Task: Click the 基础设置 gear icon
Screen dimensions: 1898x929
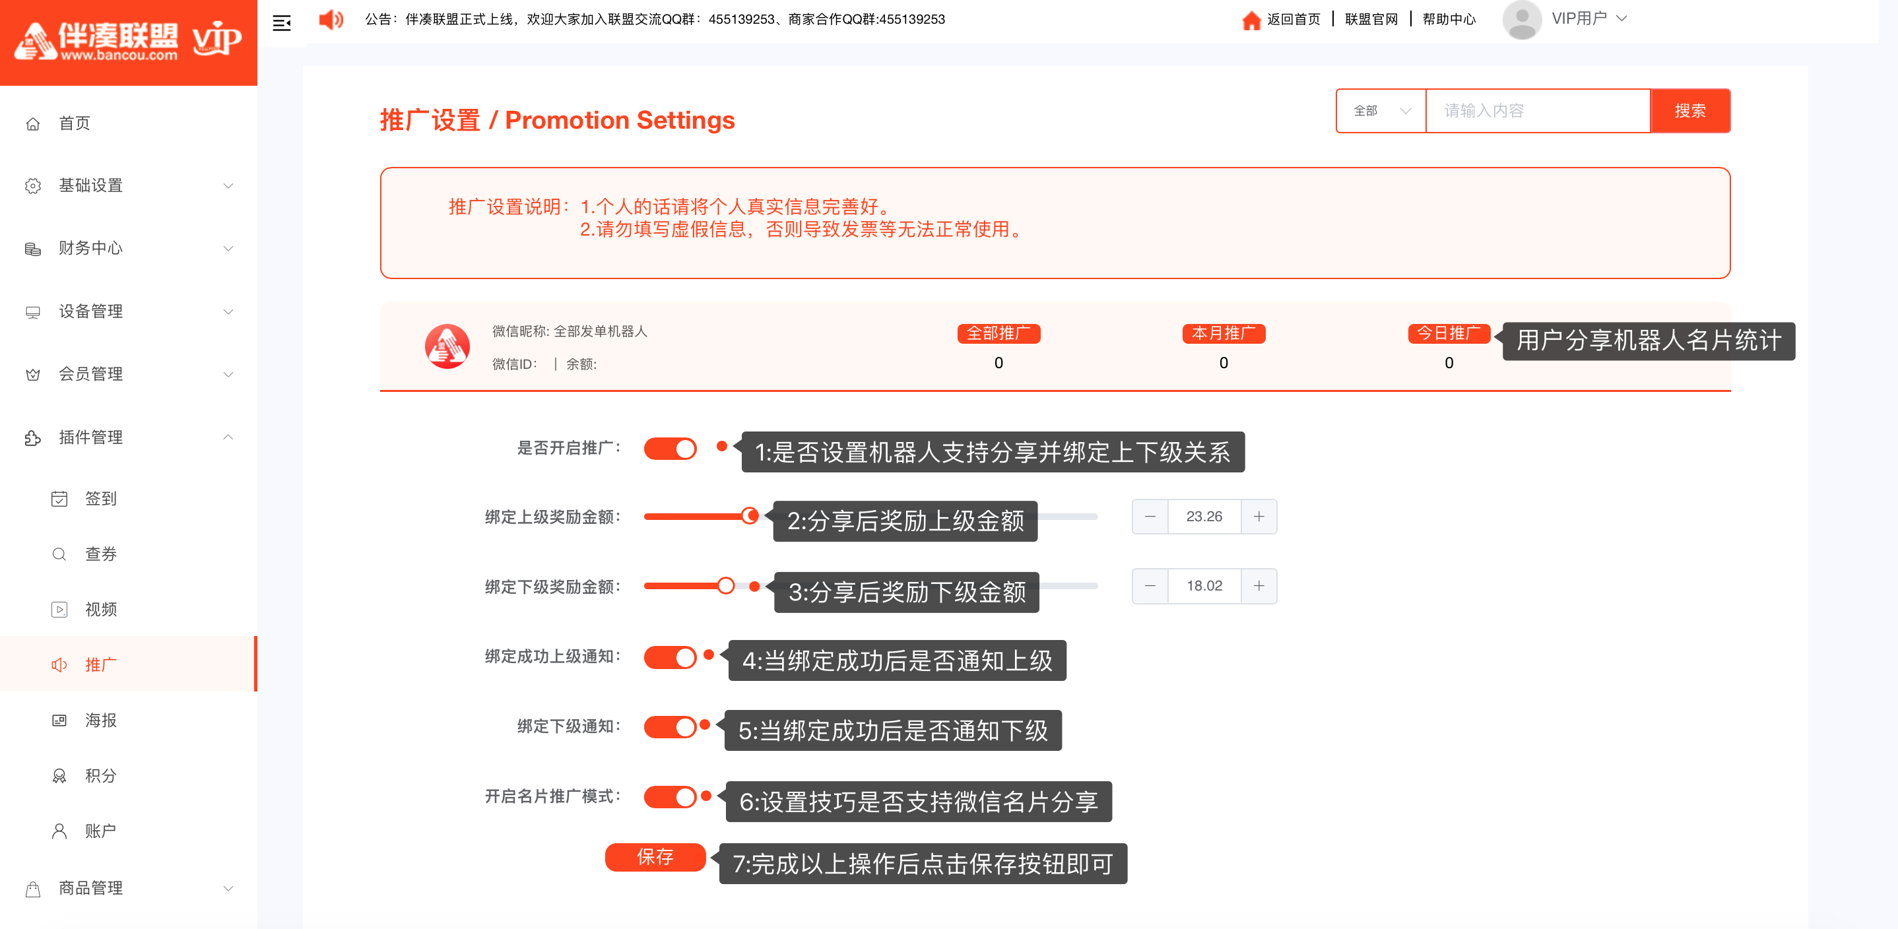Action: click(32, 185)
